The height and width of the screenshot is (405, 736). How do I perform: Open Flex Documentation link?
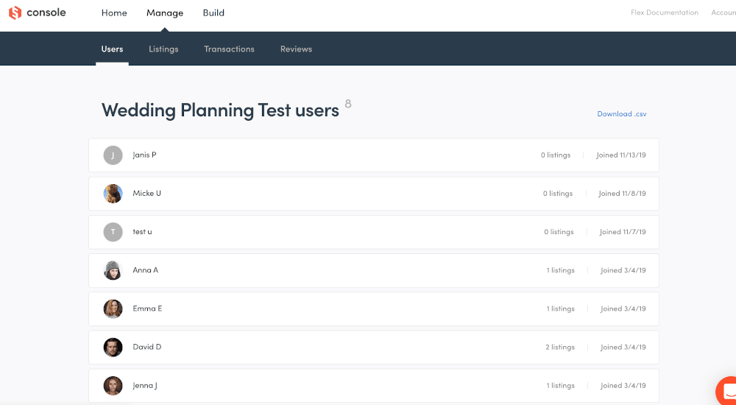click(665, 13)
